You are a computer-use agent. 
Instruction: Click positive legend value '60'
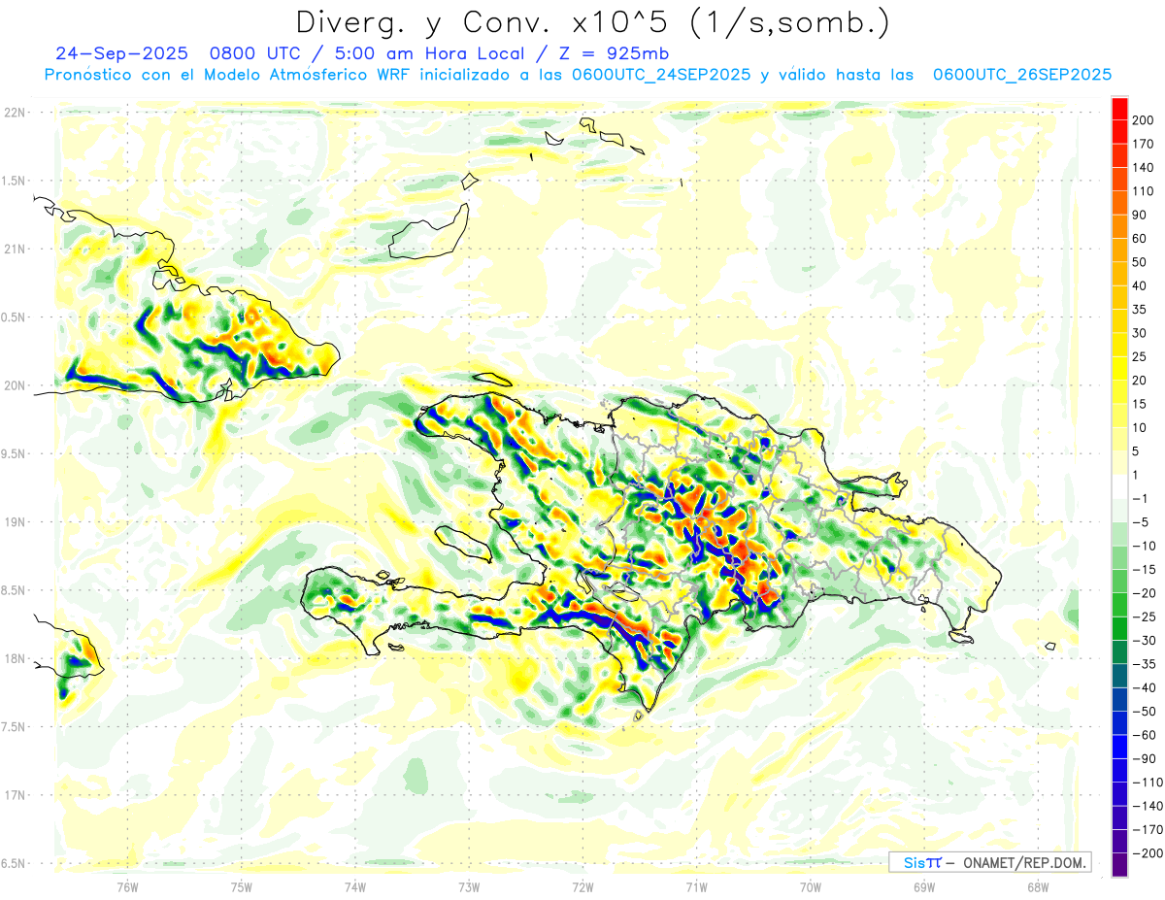tap(1140, 238)
